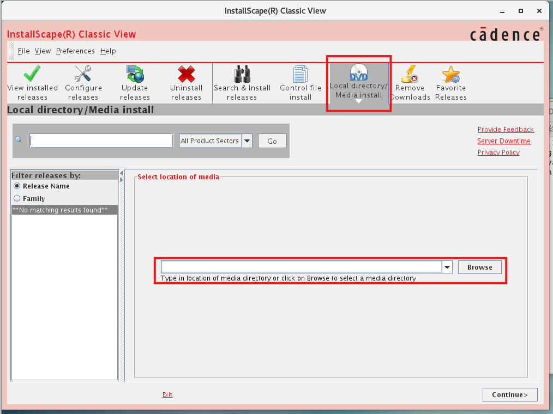
Task: Select the Uninstall releases red X icon
Action: (187, 74)
